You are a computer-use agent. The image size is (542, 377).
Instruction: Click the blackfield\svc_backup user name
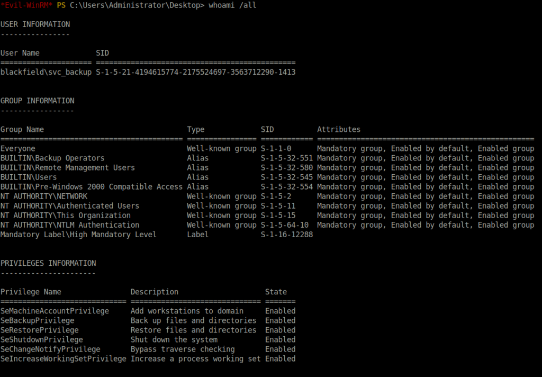coord(46,72)
